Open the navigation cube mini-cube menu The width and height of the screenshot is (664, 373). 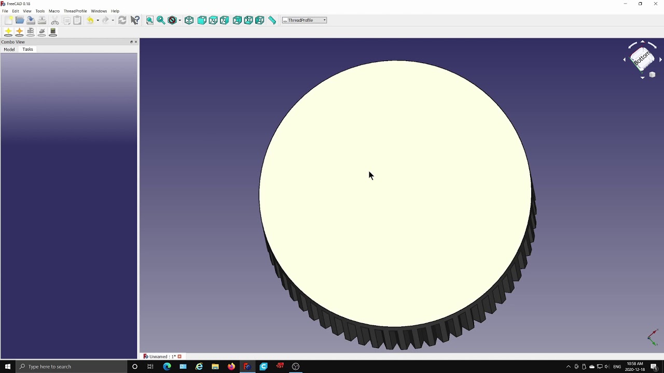pos(653,75)
